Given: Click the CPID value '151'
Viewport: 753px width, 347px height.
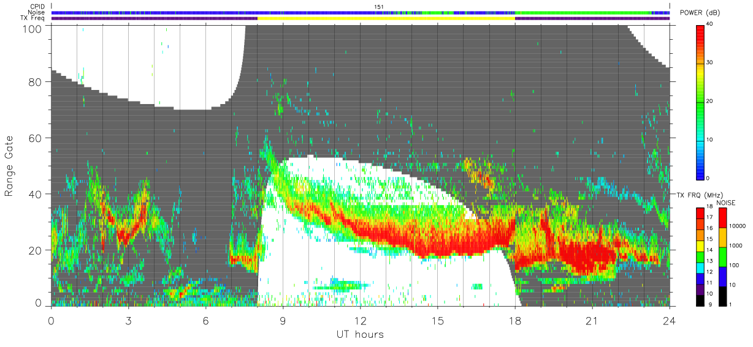Looking at the screenshot, I should [x=379, y=6].
